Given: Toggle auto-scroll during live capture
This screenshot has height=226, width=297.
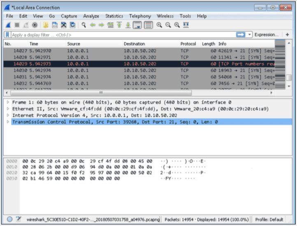Looking at the screenshot, I should click(138, 25).
